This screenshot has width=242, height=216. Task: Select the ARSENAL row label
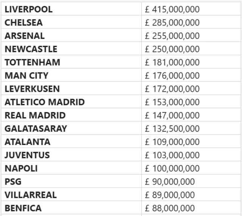pyautogui.click(x=25, y=36)
